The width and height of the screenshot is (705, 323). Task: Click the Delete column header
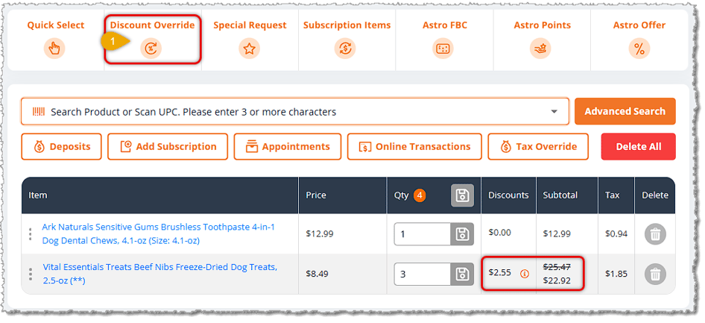655,195
